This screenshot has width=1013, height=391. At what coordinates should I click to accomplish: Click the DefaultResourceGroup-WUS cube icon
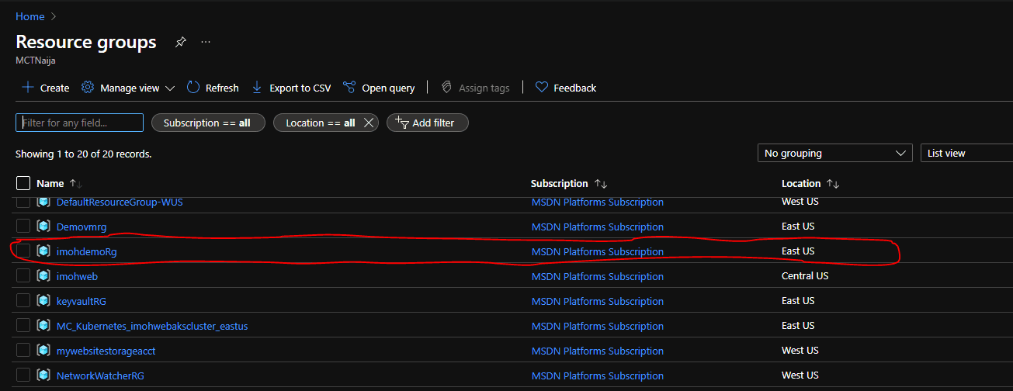point(43,202)
